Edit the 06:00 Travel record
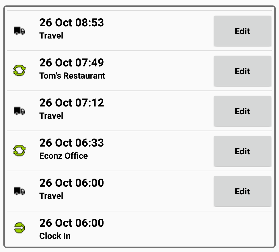 coord(242,191)
